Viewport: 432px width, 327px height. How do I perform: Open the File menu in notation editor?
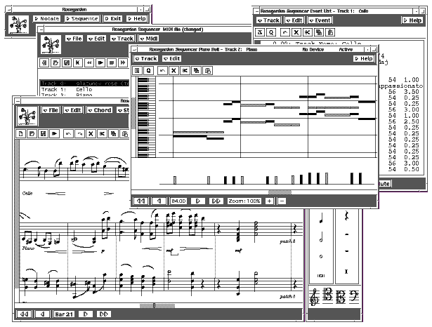coord(51,110)
